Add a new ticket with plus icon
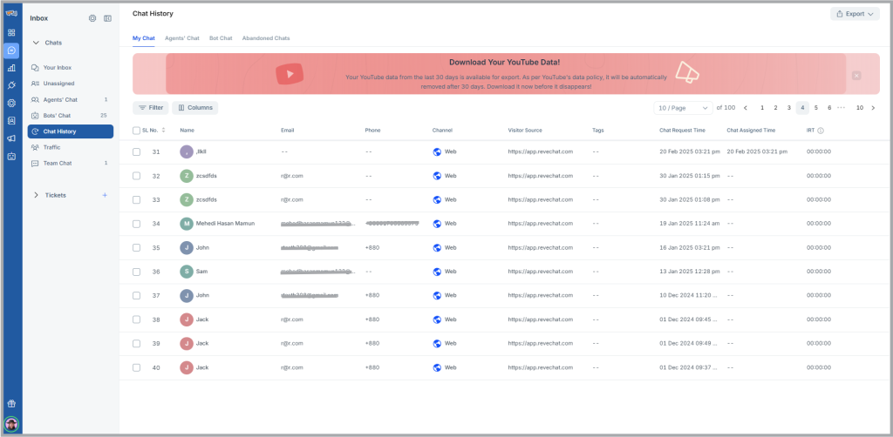Viewport: 893px width, 437px height. (105, 195)
